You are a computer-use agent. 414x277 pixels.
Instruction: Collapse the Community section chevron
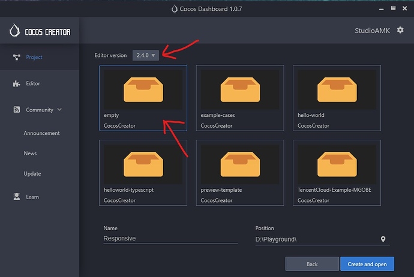click(x=59, y=110)
